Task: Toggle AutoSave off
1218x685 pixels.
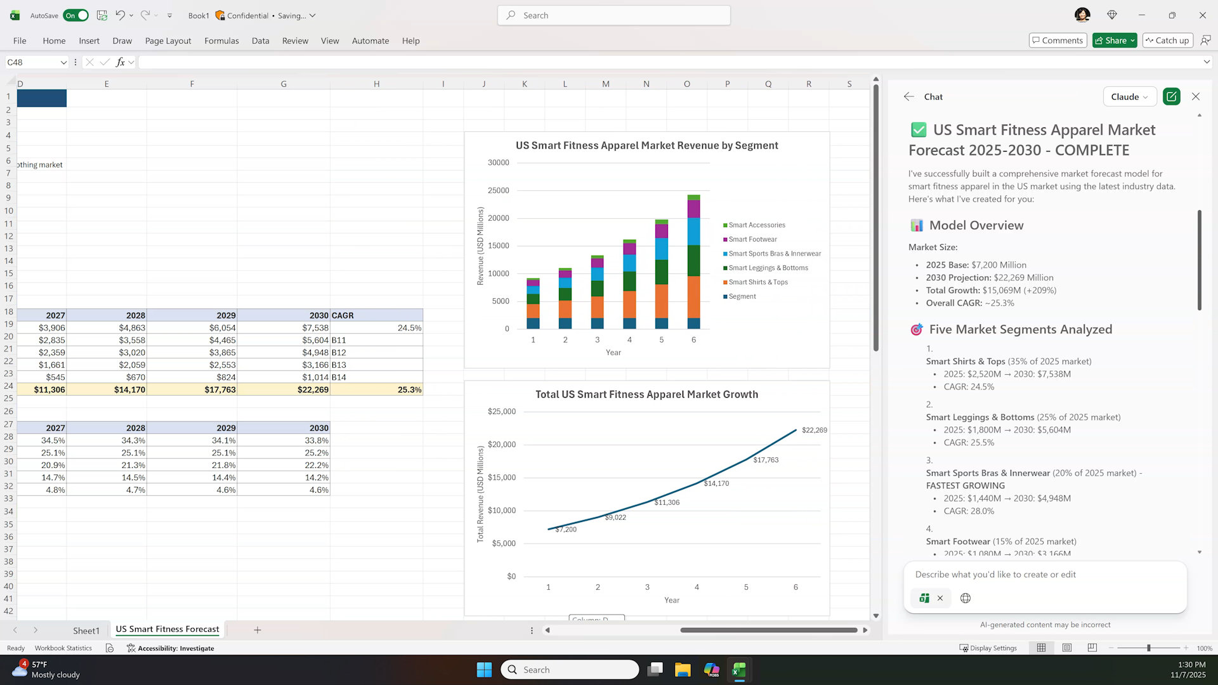Action: click(75, 15)
